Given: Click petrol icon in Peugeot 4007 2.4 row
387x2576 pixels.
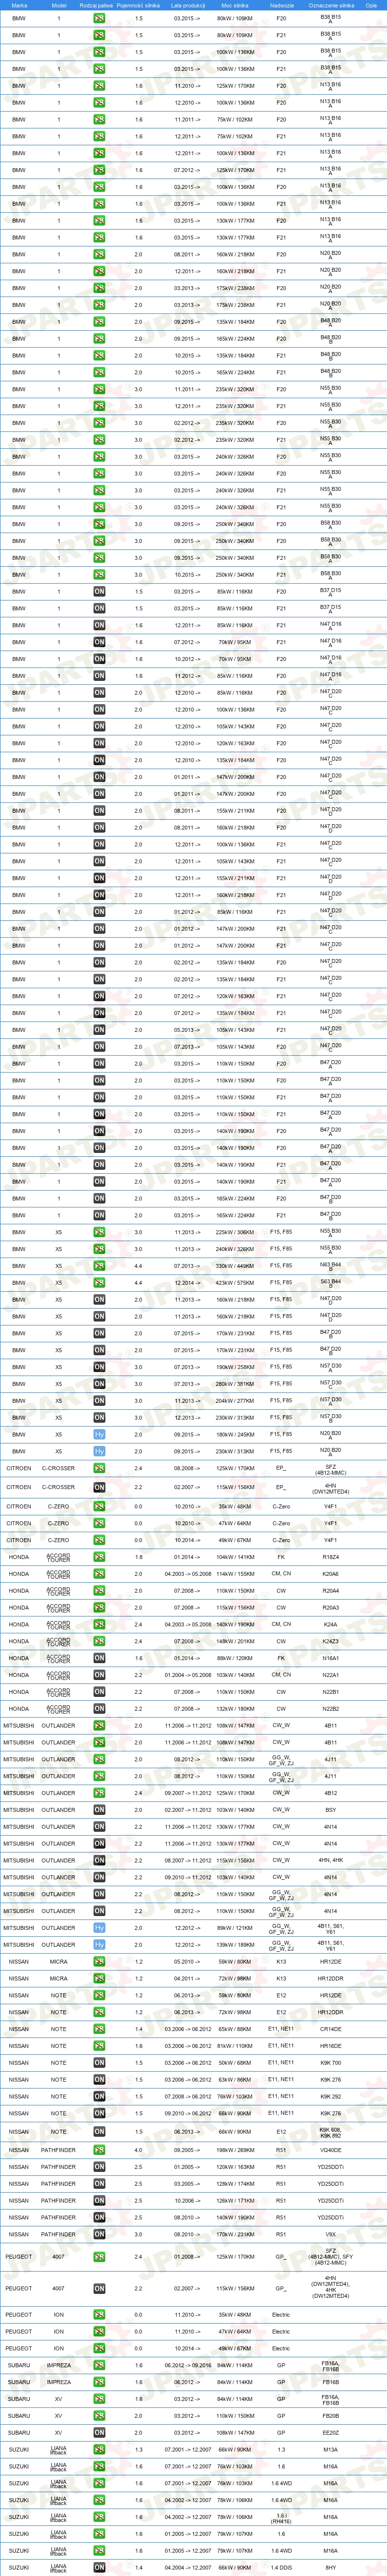Looking at the screenshot, I should coord(99,2257).
